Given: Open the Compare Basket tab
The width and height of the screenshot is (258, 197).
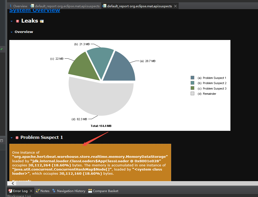Looking at the screenshot, I should [x=103, y=191].
